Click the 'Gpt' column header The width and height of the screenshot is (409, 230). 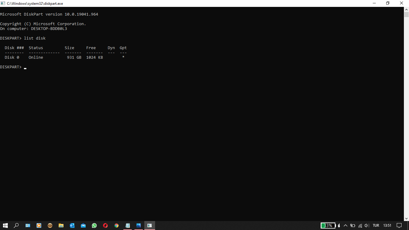point(123,48)
